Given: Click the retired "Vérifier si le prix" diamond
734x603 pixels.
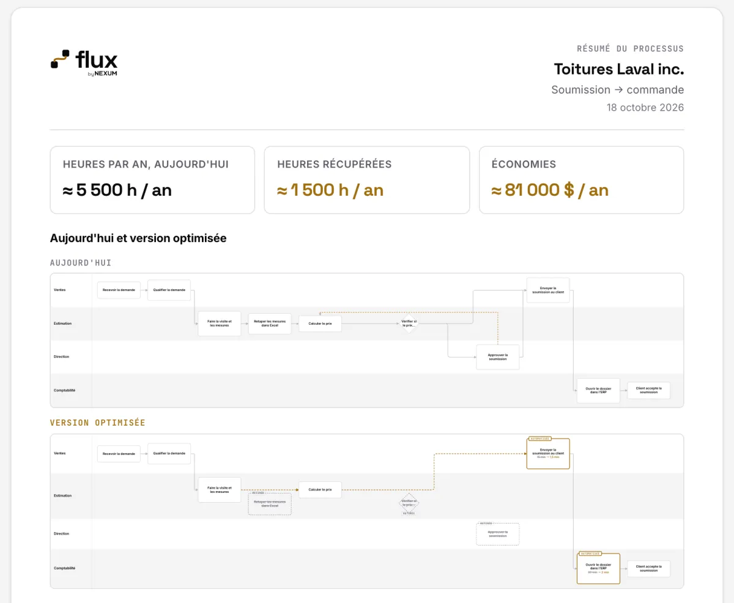Looking at the screenshot, I should pyautogui.click(x=409, y=503).
